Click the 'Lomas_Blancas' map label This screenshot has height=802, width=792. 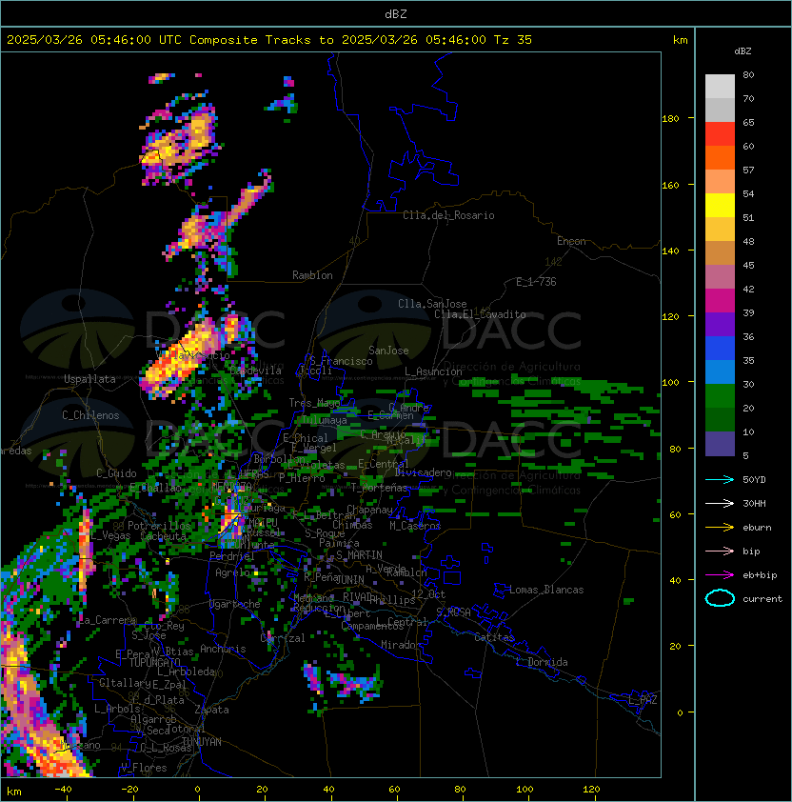coord(546,590)
